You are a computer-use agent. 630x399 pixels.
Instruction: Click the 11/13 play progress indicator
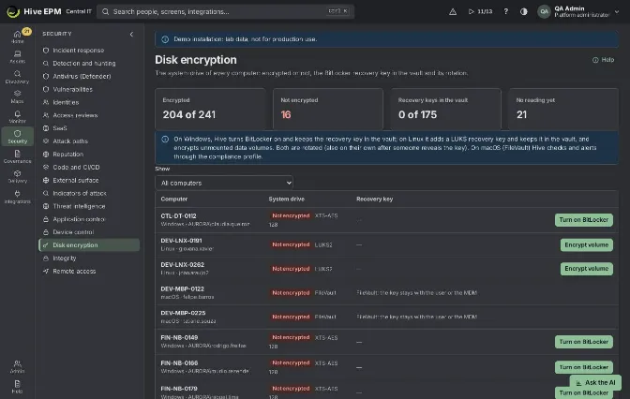(x=481, y=11)
